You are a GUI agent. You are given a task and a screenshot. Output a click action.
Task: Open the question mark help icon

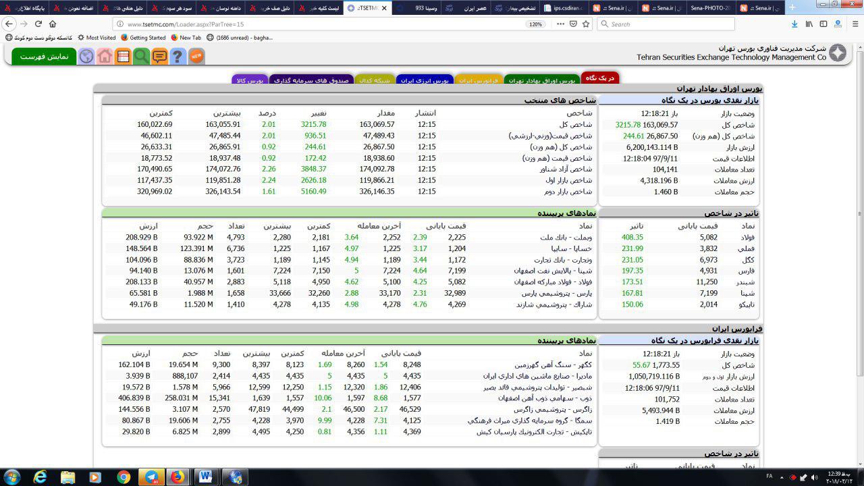[178, 57]
